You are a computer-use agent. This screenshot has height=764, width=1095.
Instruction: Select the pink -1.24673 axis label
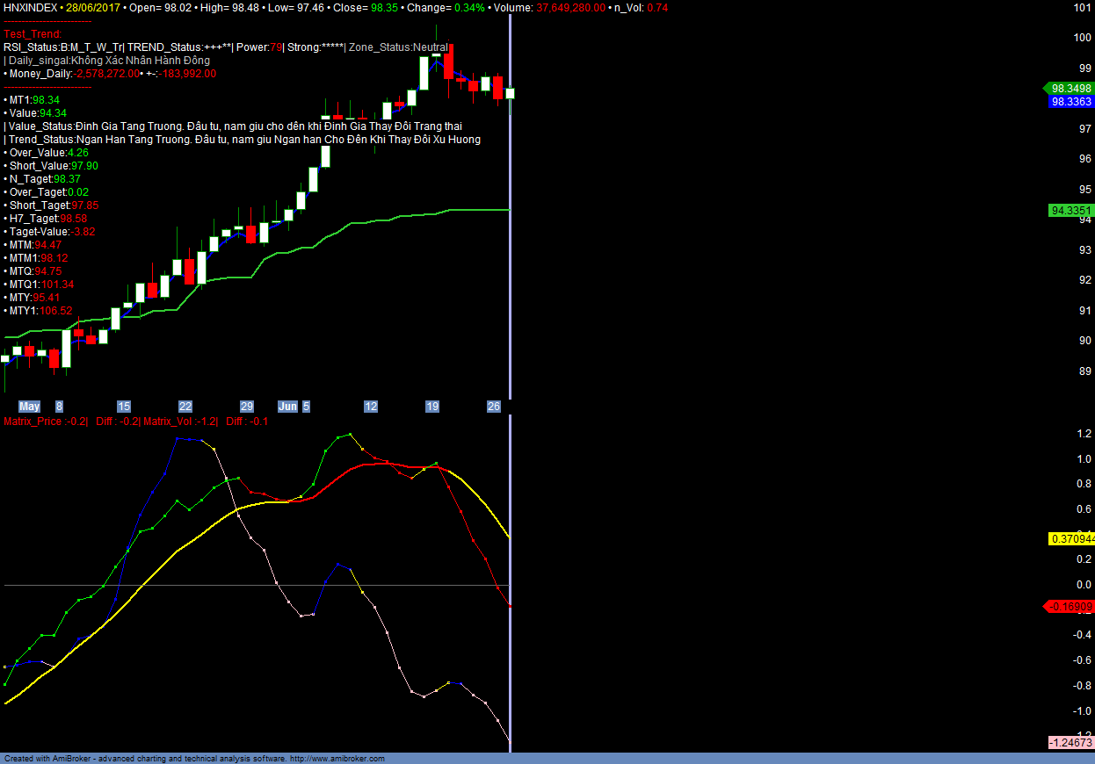pos(1070,743)
